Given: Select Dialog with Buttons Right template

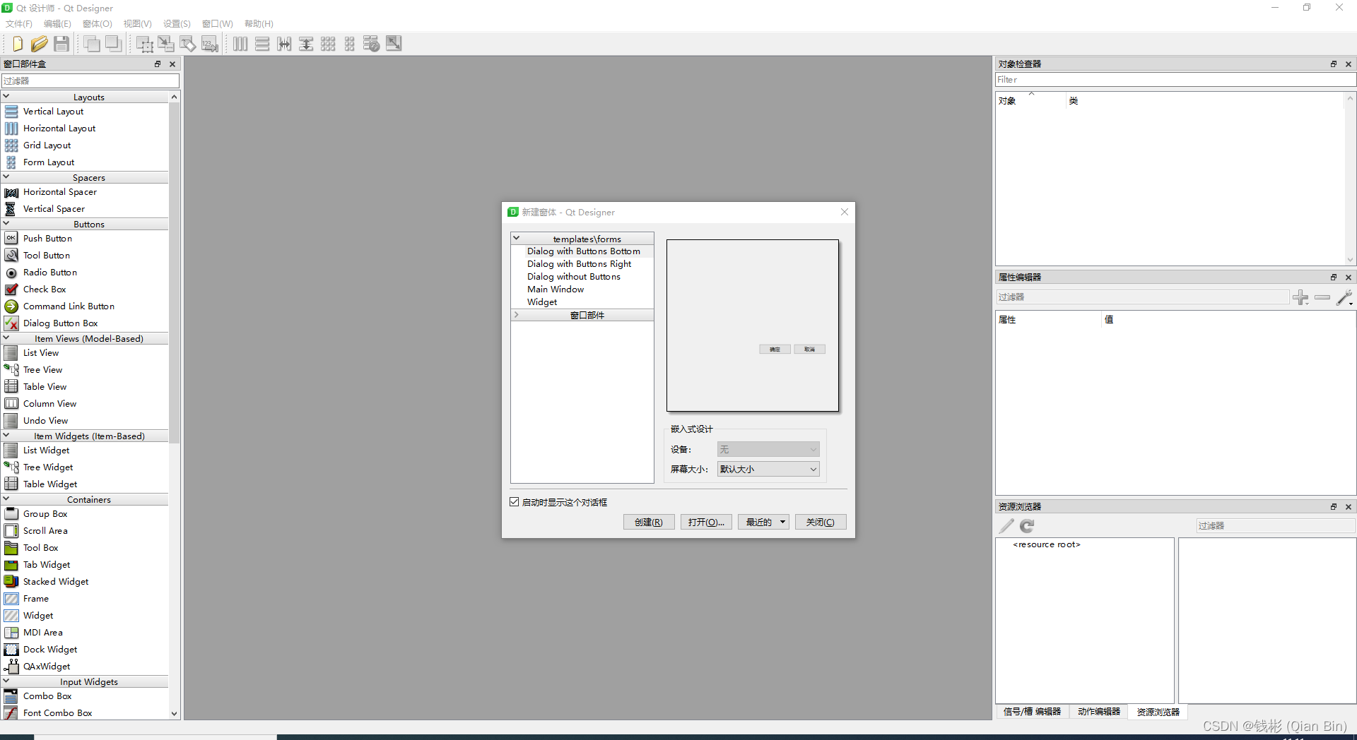Looking at the screenshot, I should pyautogui.click(x=579, y=264).
